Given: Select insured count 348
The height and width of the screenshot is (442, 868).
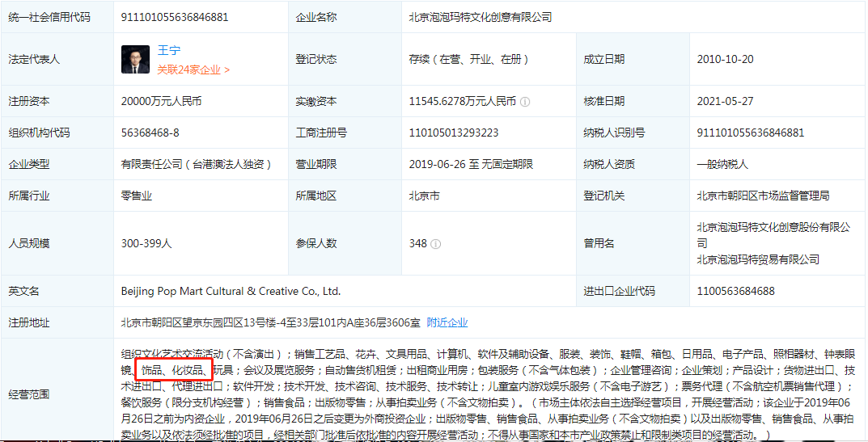Looking at the screenshot, I should [418, 243].
